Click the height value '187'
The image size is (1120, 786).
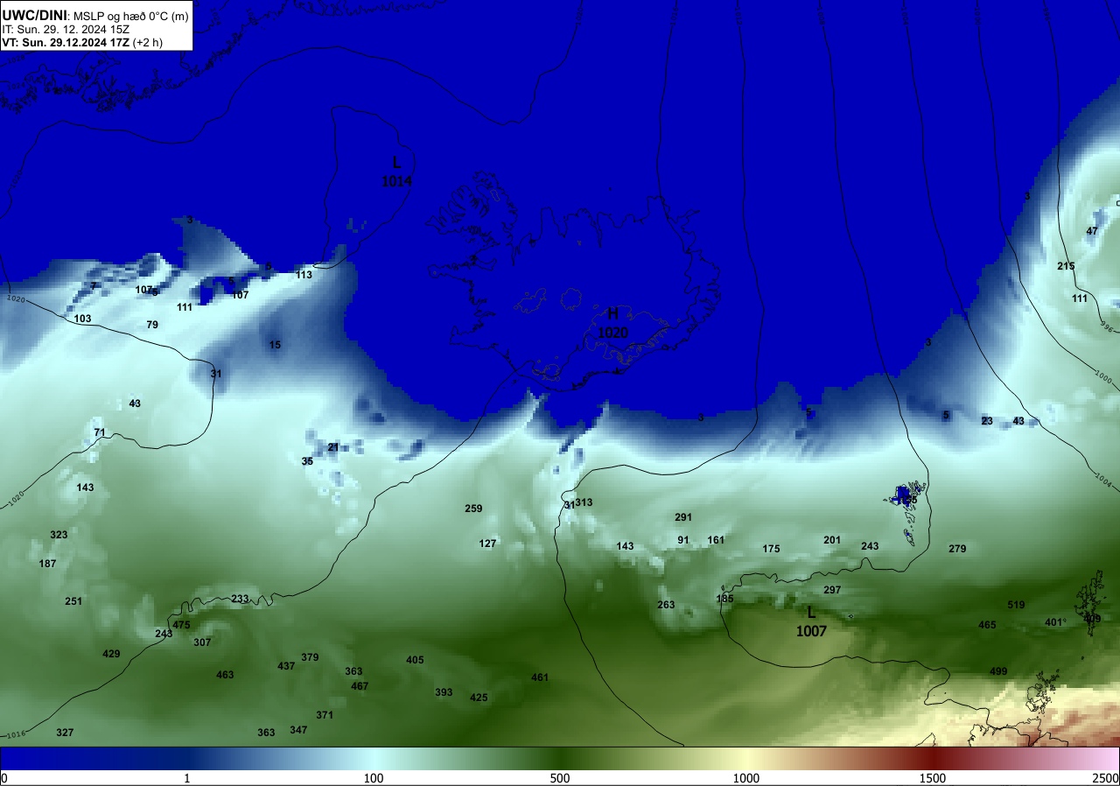click(x=47, y=564)
